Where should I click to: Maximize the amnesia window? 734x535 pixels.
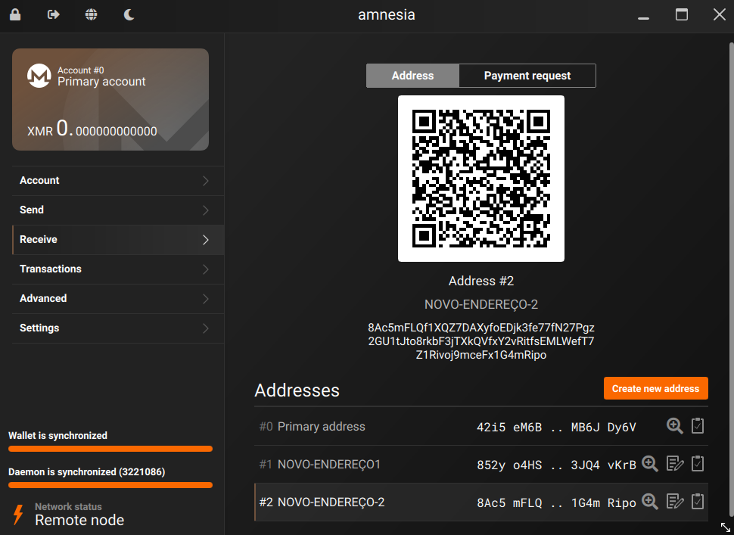682,14
